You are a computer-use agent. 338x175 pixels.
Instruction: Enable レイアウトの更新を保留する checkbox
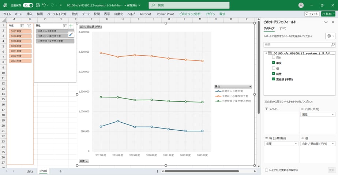266,170
